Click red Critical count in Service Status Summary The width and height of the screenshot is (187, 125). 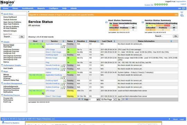(x=167, y=26)
